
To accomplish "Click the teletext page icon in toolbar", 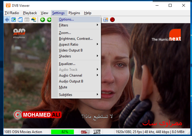I will coord(27,20).
